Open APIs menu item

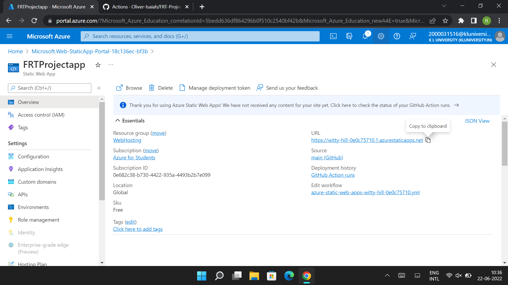49,194
